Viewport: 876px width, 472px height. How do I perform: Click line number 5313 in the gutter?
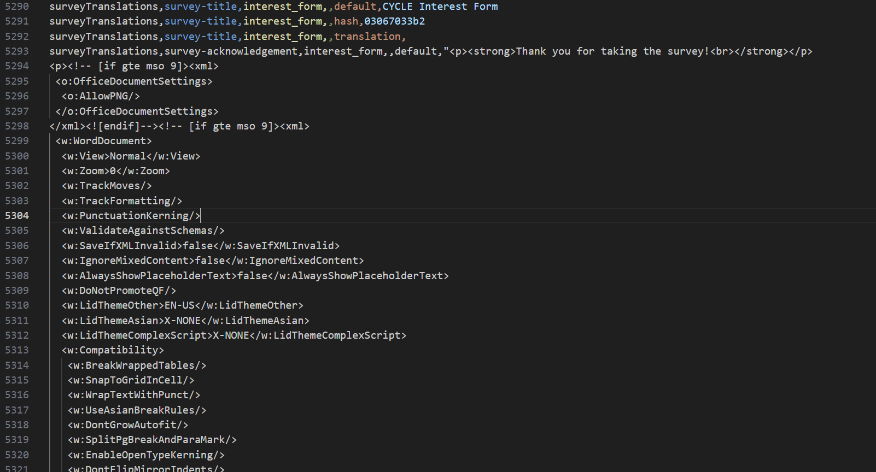[x=17, y=350]
